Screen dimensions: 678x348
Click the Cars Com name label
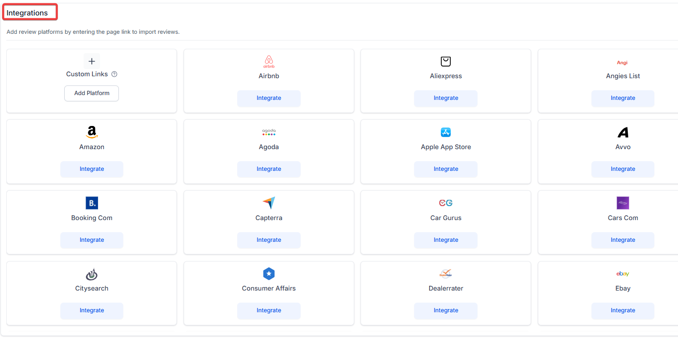(x=623, y=218)
